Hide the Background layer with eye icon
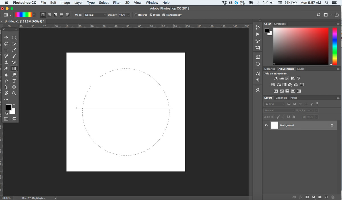 (x=266, y=125)
